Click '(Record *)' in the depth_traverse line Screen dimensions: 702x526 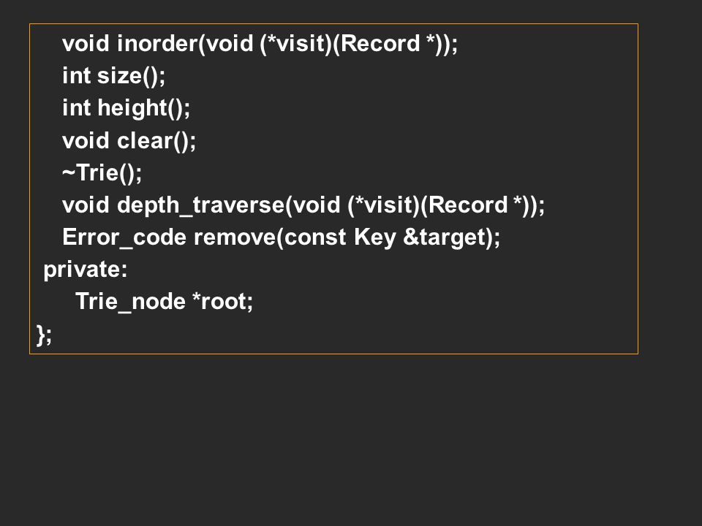click(476, 206)
